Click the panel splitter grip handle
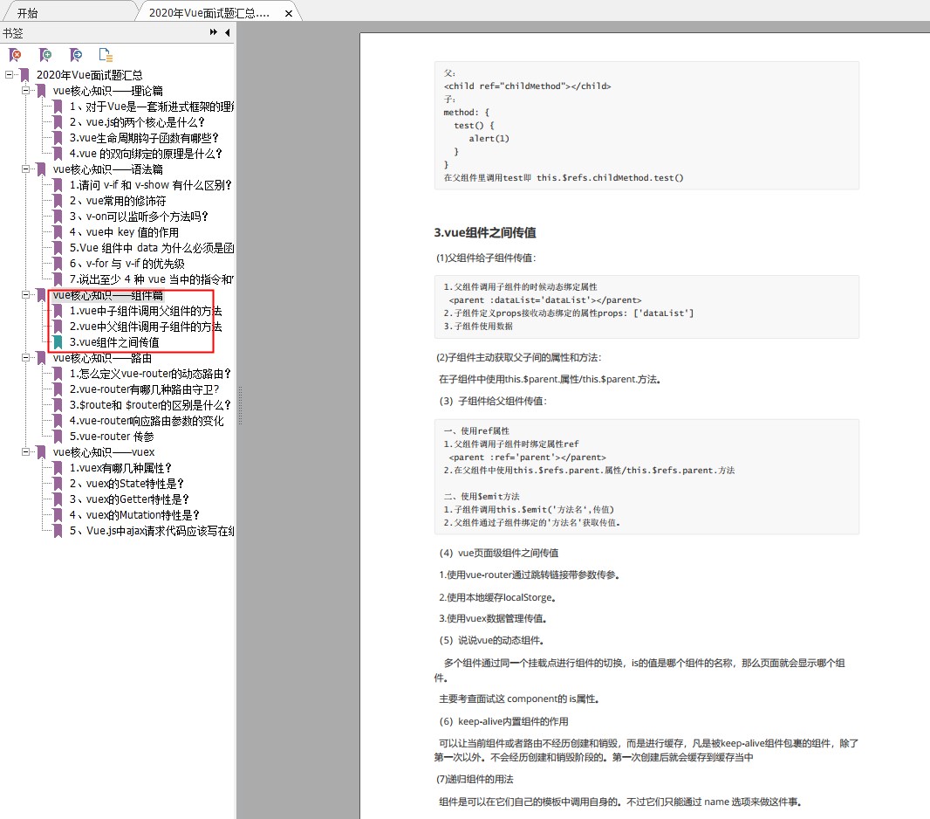 tap(240, 405)
